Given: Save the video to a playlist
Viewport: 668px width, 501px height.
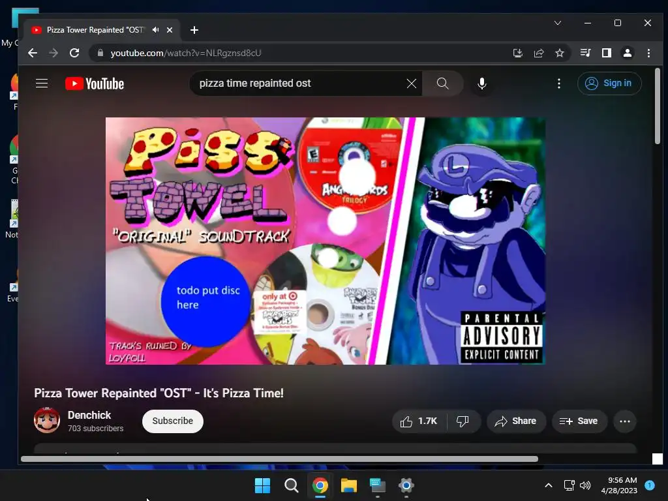Looking at the screenshot, I should pyautogui.click(x=579, y=421).
